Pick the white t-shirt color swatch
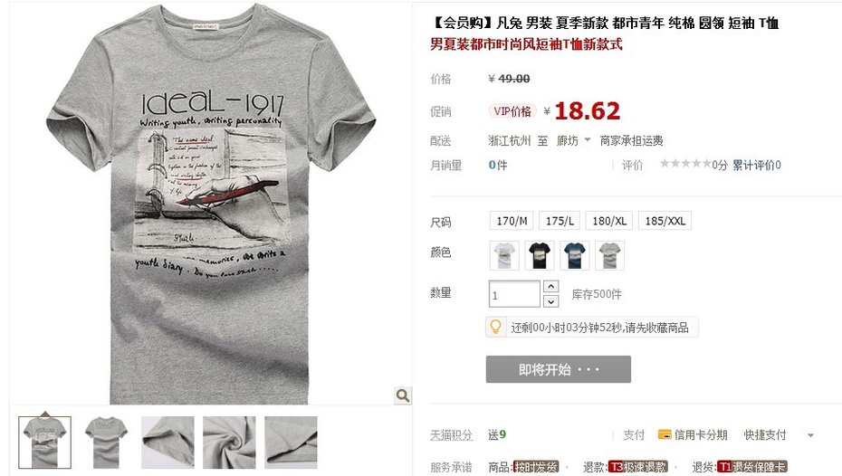 tap(504, 255)
